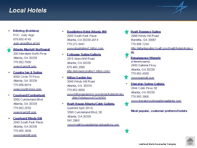Click the Judy.argo@us.af.mil email link
The height and width of the screenshot is (148, 197).
(26, 43)
